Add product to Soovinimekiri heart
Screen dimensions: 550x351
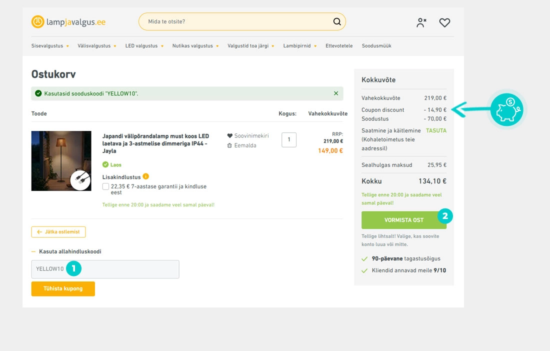pyautogui.click(x=230, y=135)
